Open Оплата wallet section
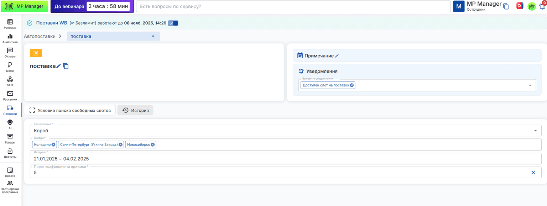This screenshot has height=206, width=547. [x=10, y=173]
